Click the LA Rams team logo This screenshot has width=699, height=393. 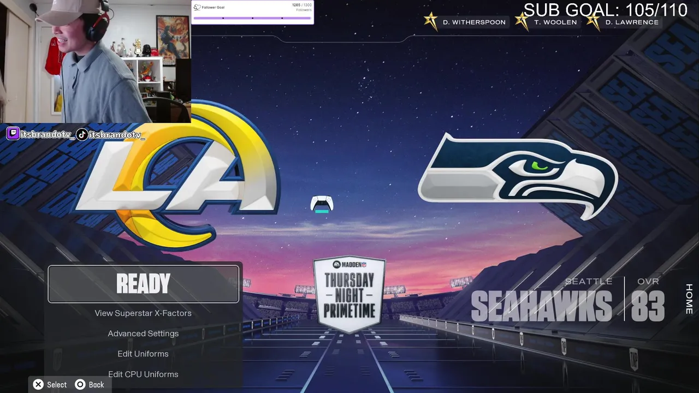pos(177,175)
